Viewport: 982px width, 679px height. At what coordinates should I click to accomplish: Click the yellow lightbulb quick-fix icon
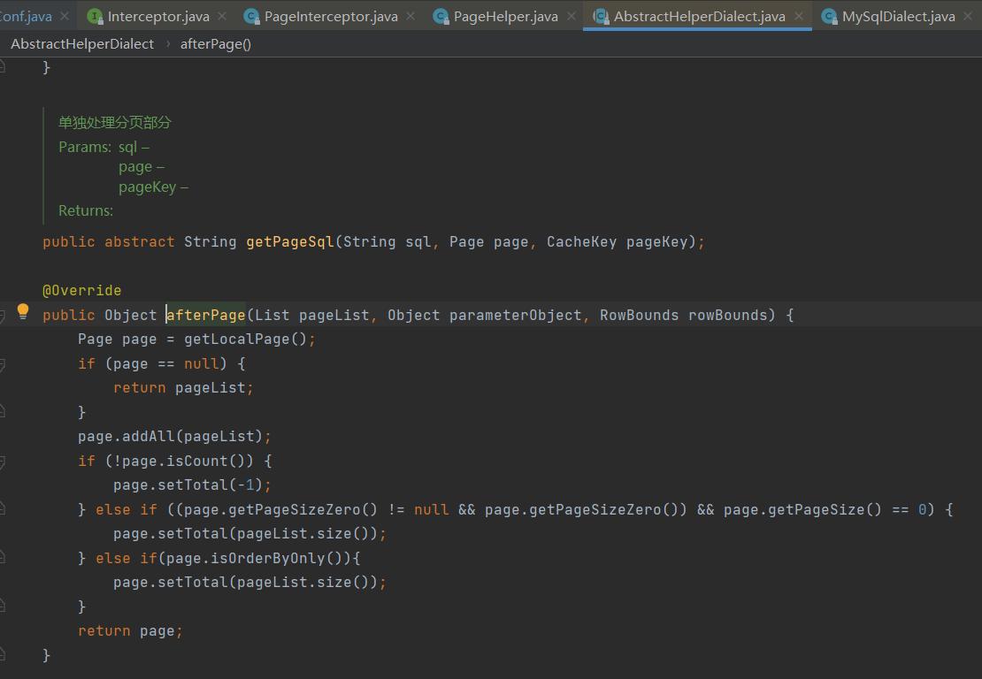pyautogui.click(x=23, y=311)
